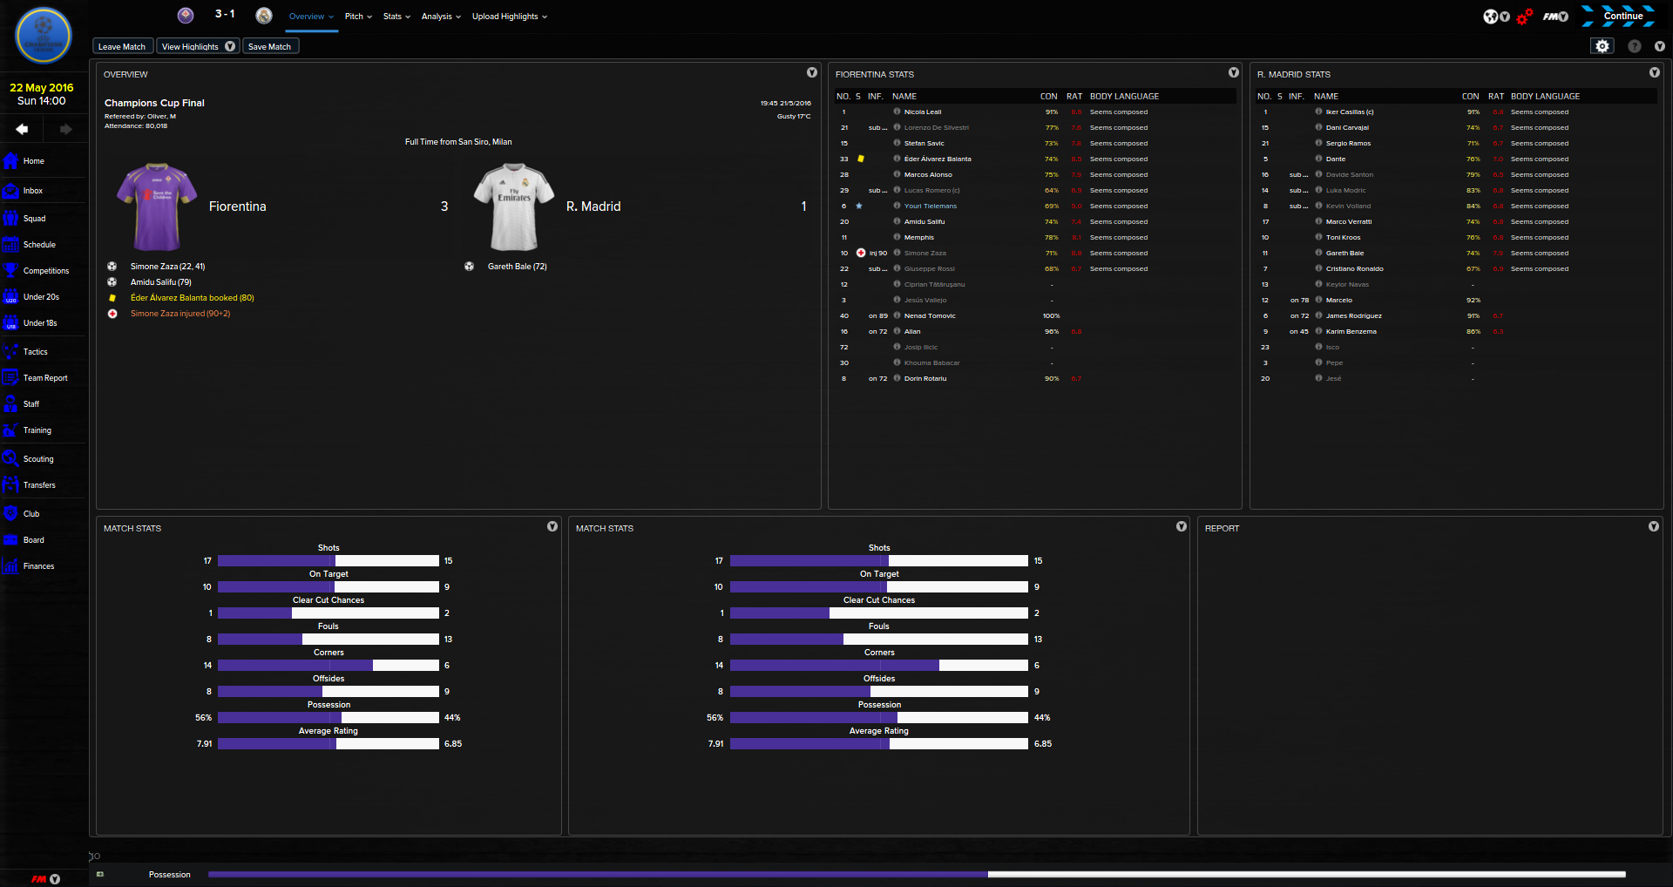Open the help question mark
The width and height of the screenshot is (1673, 887).
pos(1635,46)
